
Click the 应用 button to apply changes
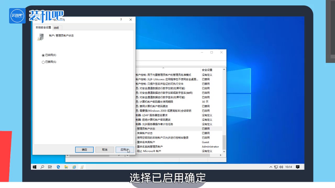point(125,149)
